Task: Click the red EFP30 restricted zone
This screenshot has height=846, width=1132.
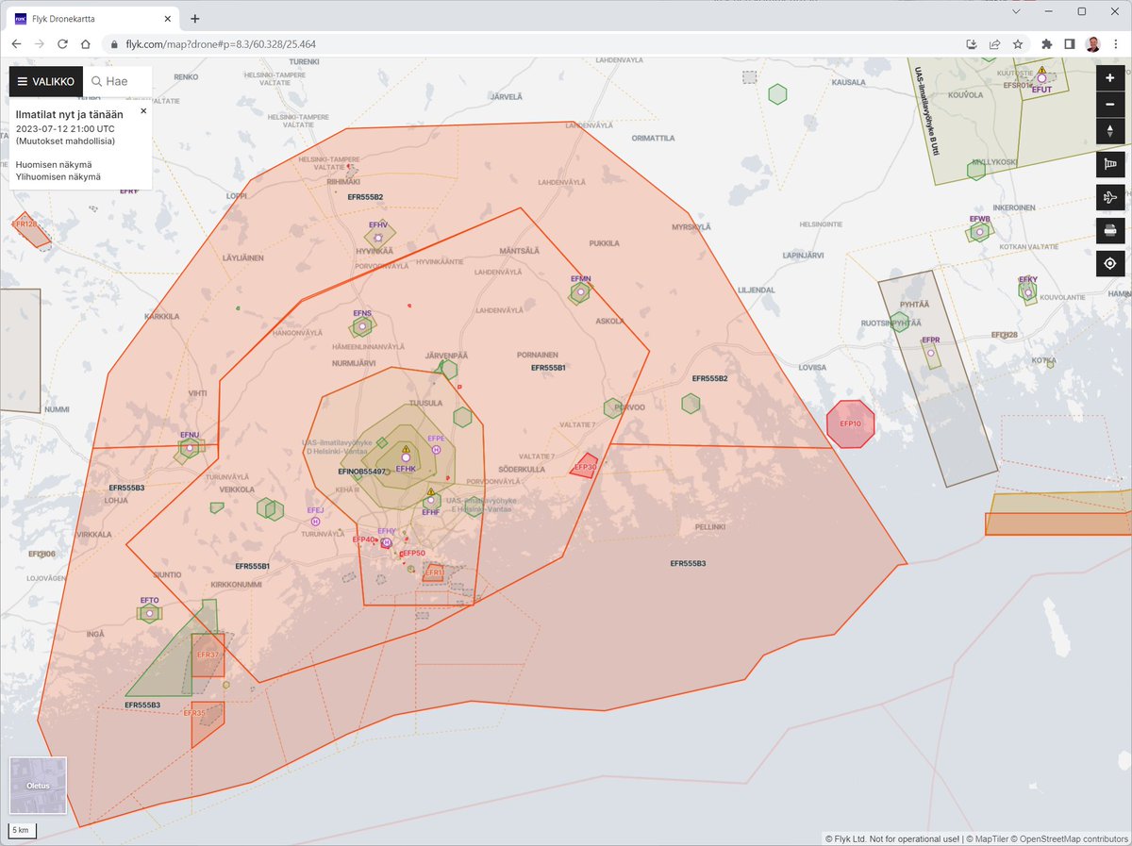Action: tap(585, 466)
